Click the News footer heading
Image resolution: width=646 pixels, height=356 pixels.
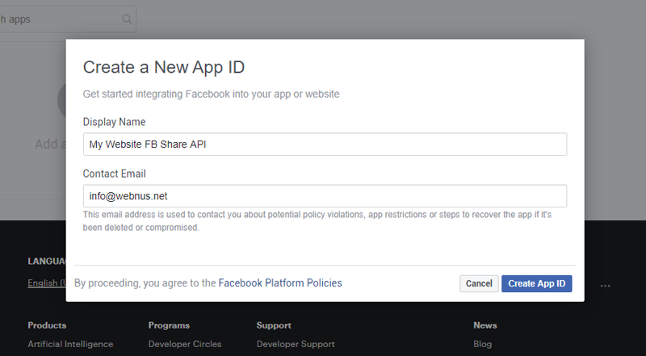(485, 325)
